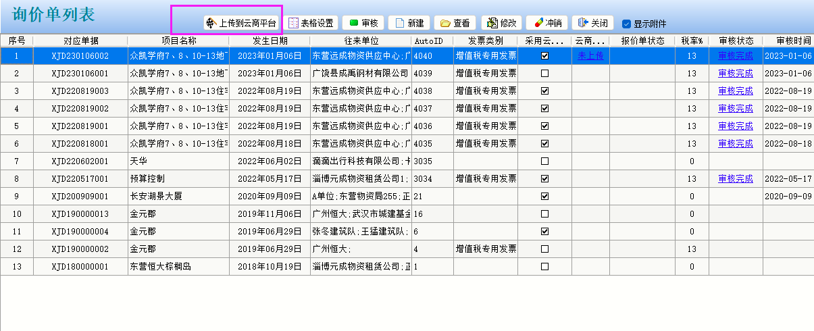Toggle the 显示附件 checkbox

(626, 24)
